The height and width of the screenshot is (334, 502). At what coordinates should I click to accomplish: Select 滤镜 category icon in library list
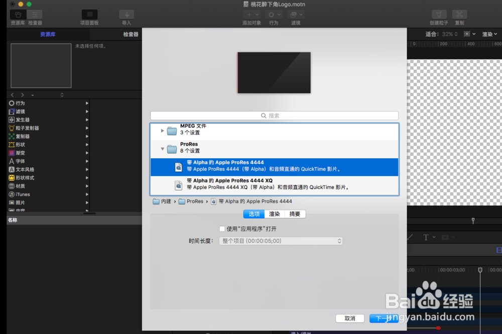tap(12, 112)
